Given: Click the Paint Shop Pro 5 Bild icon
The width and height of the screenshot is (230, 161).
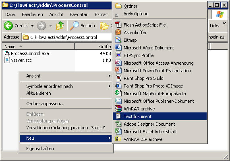Looking at the screenshot, I should pyautogui.click(x=118, y=78).
